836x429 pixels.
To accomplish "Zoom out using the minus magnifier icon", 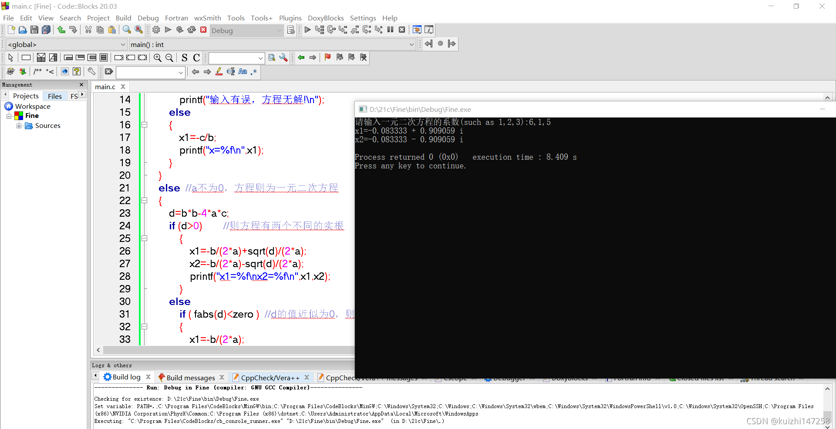I will [x=169, y=57].
